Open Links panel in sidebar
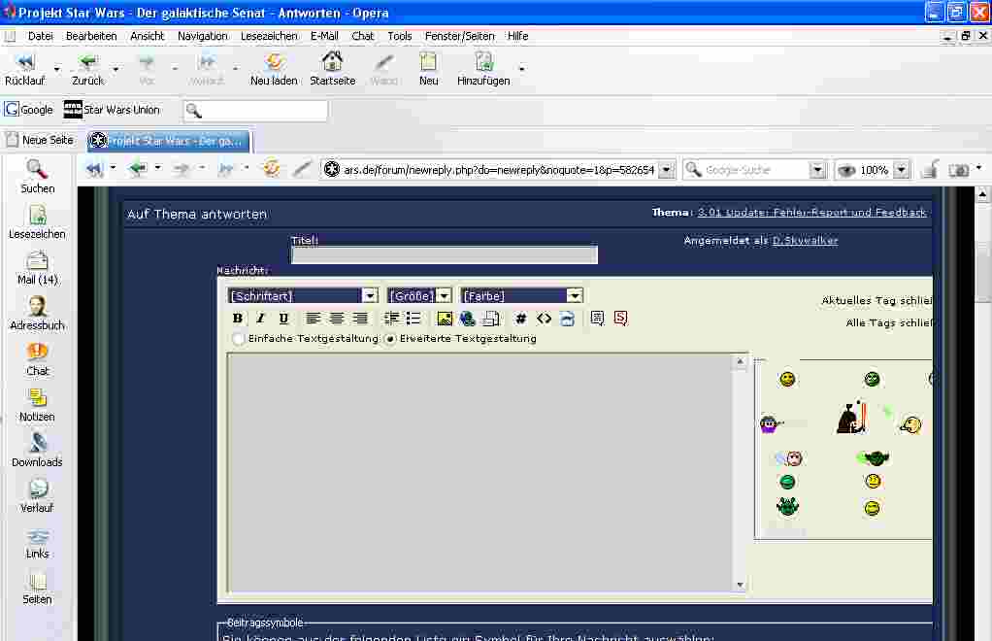 [x=37, y=542]
